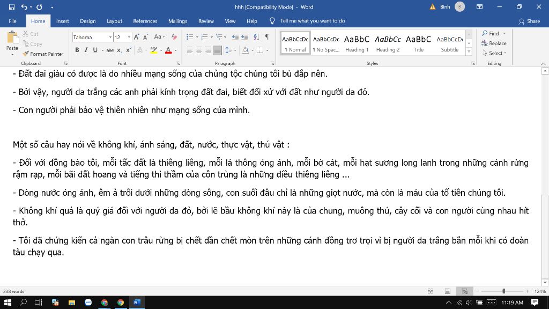549x309 pixels.
Task: Shrink font size with the smaller A icon
Action: click(146, 37)
